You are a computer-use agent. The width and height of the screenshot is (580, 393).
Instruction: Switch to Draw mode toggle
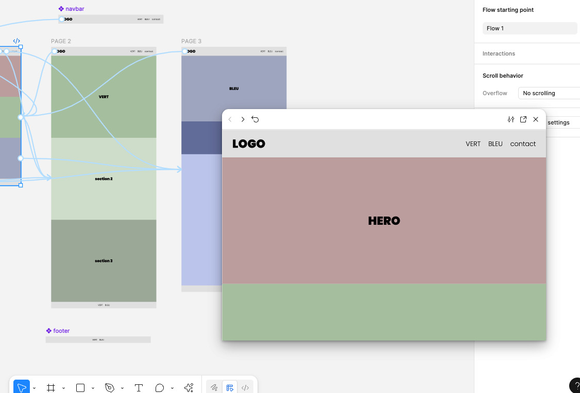coord(214,388)
